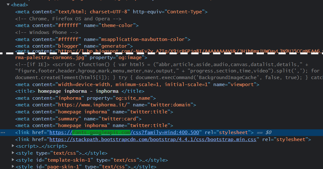This screenshot has height=169, width=323.
Task: Click 'https://www.inphorma.it/' content value
Action: pyautogui.click(x=93, y=105)
